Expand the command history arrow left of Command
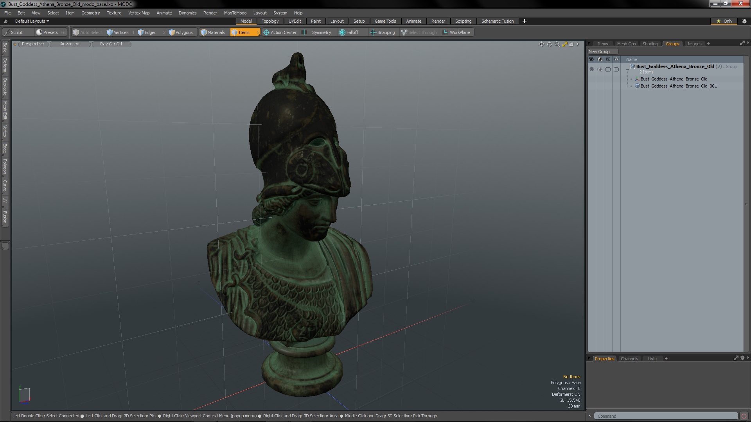Image resolution: width=751 pixels, height=422 pixels. click(590, 416)
